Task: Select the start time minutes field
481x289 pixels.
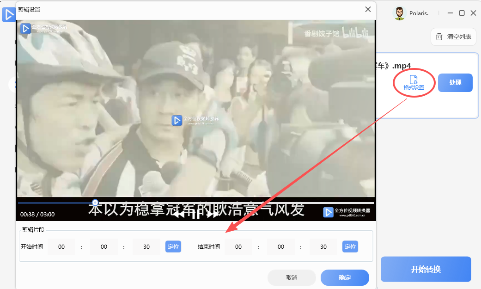Action: 104,246
